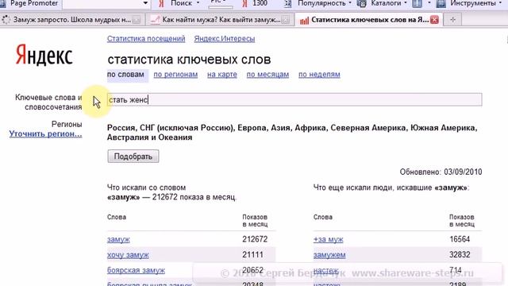Open a new browser tab with plus button
Image resolution: width=508 pixels, height=286 pixels.
coord(452,20)
